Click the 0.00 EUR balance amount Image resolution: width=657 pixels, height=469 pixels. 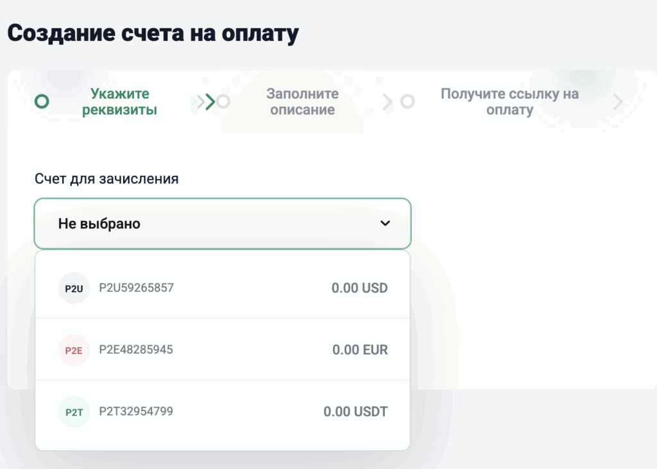360,350
